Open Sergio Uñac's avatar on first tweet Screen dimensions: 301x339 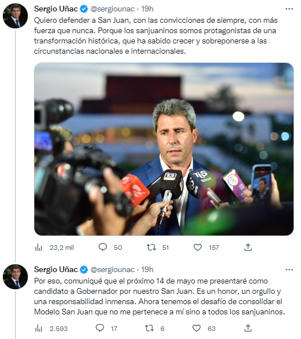15,16
